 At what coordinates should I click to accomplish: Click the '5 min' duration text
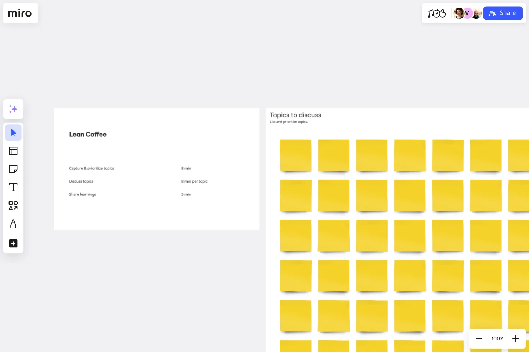[186, 194]
